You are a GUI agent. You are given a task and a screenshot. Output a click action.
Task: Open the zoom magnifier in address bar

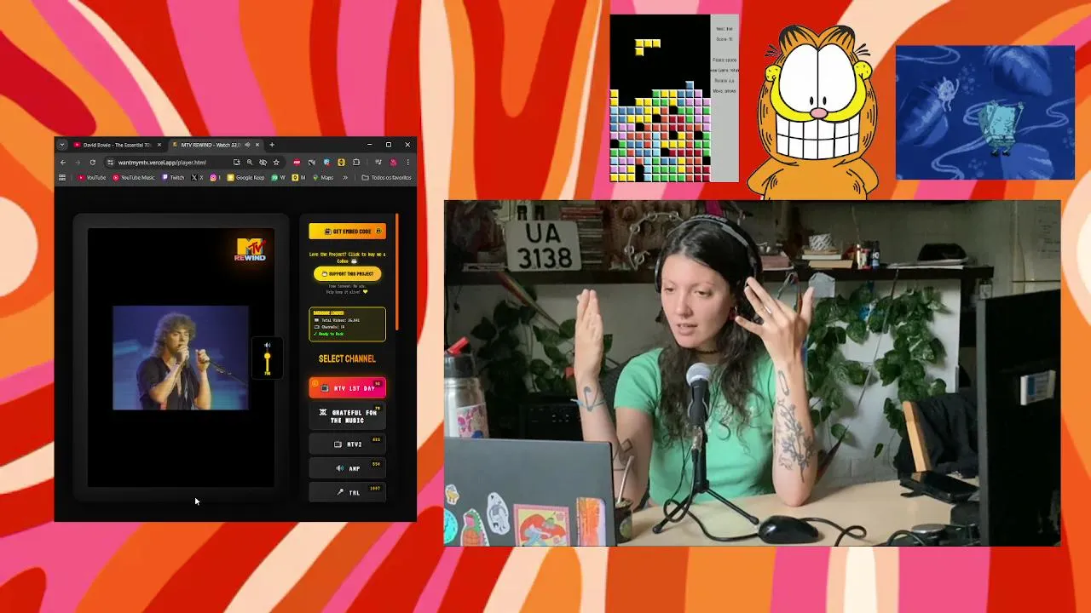click(250, 162)
